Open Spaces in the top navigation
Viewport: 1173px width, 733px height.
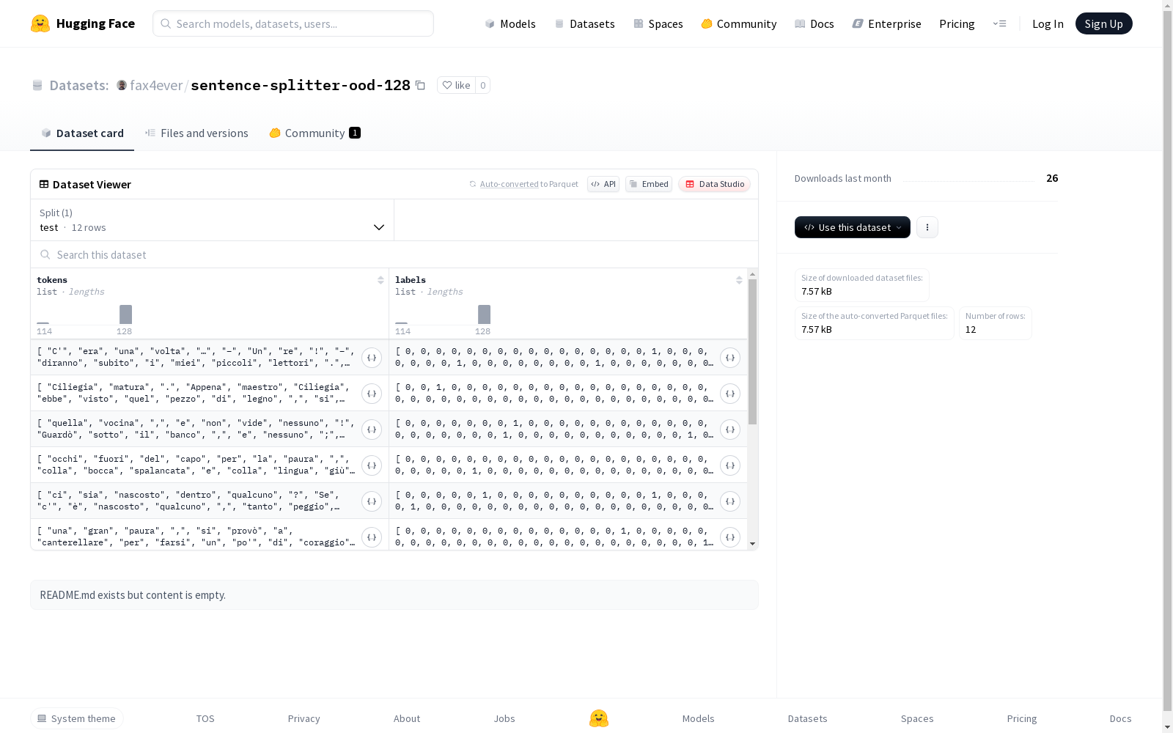coord(658,23)
